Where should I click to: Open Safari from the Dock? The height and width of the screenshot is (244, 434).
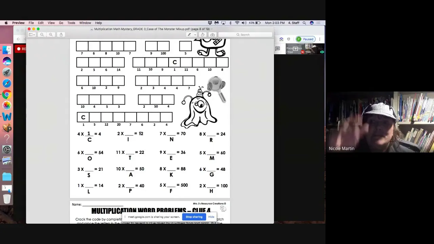click(7, 83)
